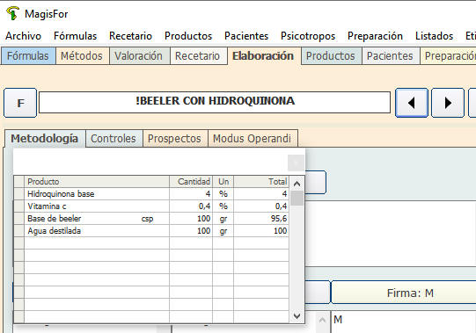
Task: Select the Metodología sub-tab
Action: tap(45, 139)
